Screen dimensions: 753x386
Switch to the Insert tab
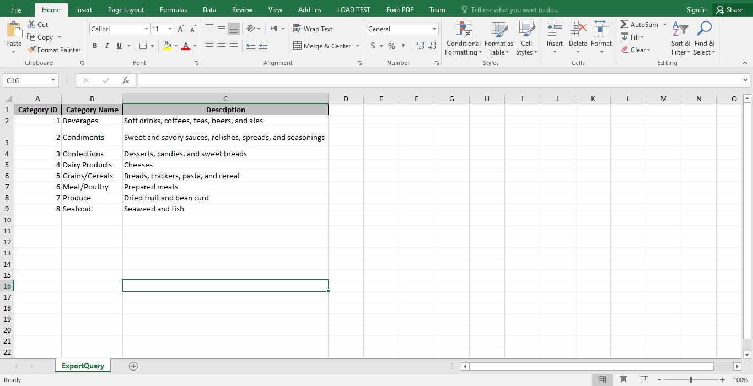[x=84, y=10]
